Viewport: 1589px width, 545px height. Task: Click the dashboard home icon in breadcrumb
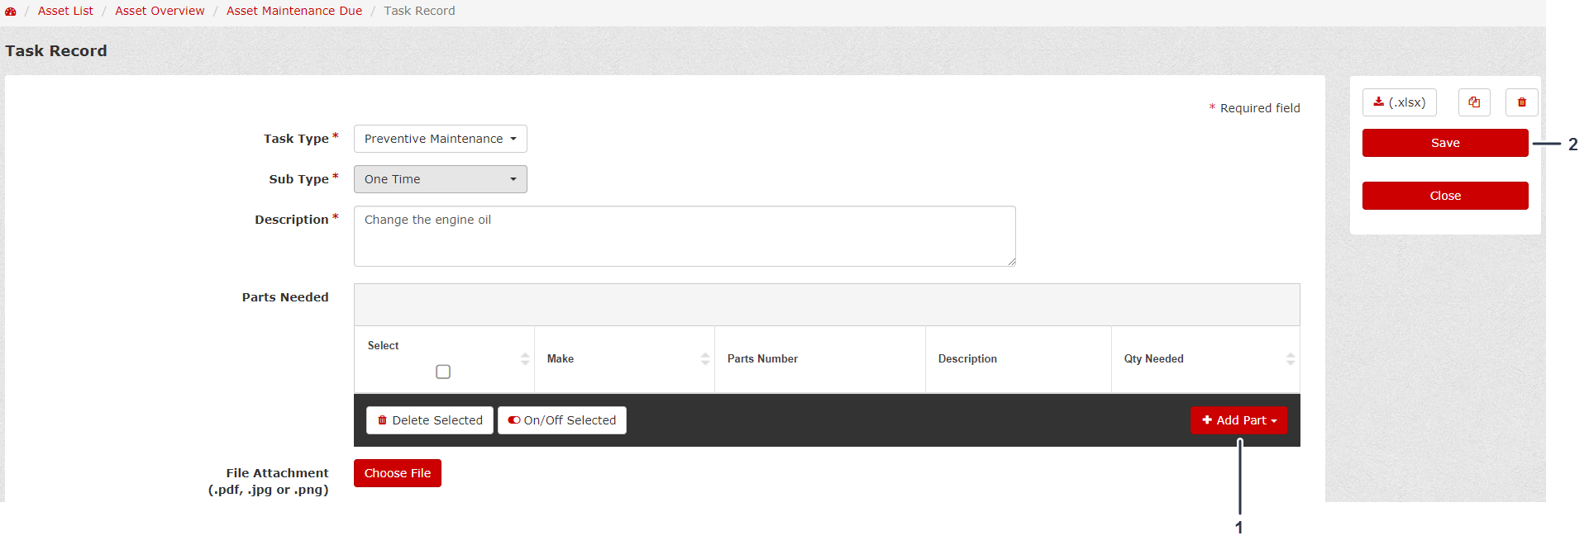point(11,12)
